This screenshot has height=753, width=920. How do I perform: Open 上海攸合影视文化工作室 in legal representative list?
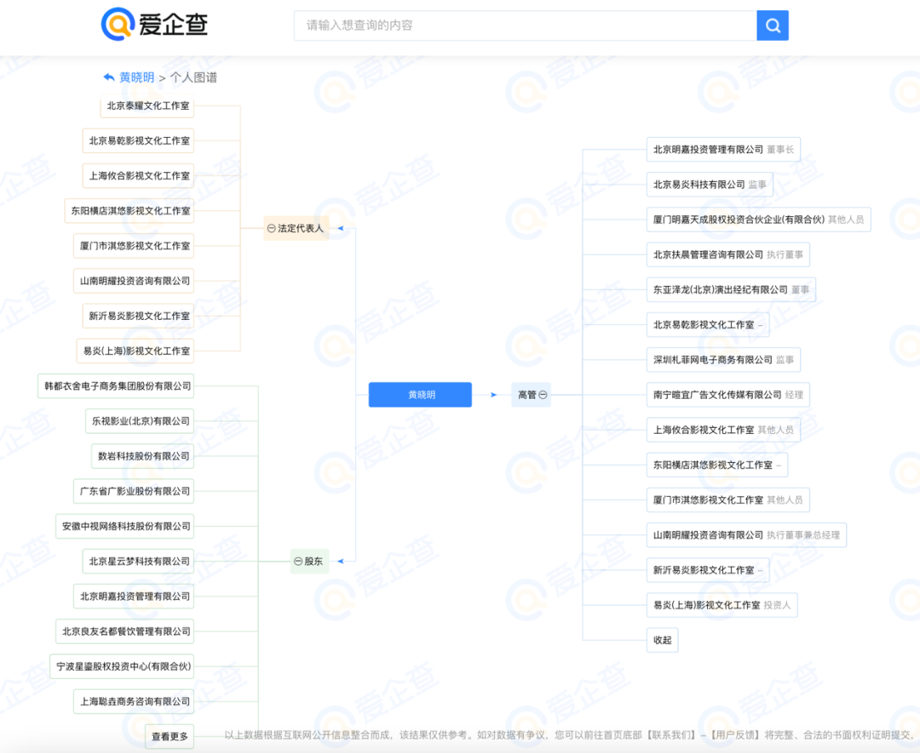pos(139,176)
